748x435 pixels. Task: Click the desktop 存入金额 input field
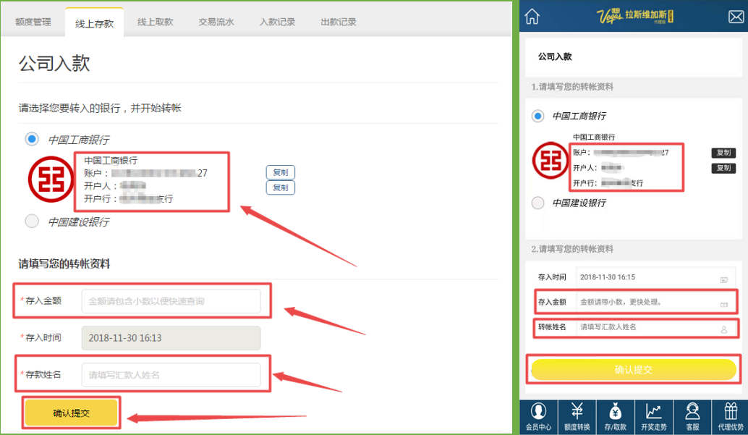[x=171, y=301]
